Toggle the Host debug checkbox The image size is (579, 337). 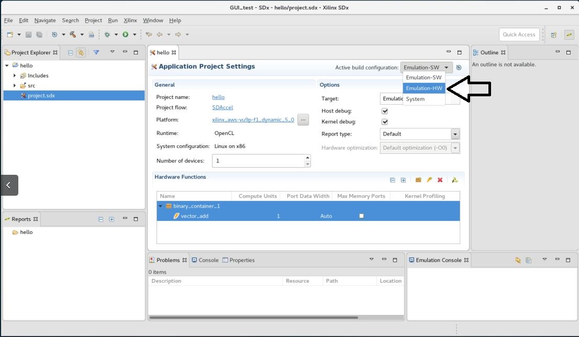click(x=385, y=111)
